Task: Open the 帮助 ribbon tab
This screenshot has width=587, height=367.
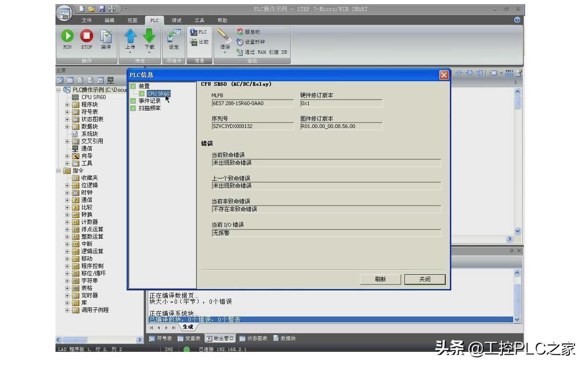Action: [x=222, y=20]
